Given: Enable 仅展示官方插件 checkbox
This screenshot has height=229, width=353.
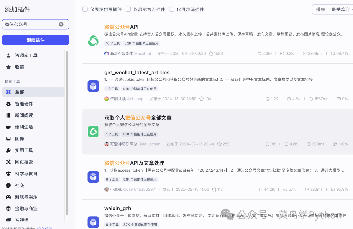Looking at the screenshot, I should point(128,9).
